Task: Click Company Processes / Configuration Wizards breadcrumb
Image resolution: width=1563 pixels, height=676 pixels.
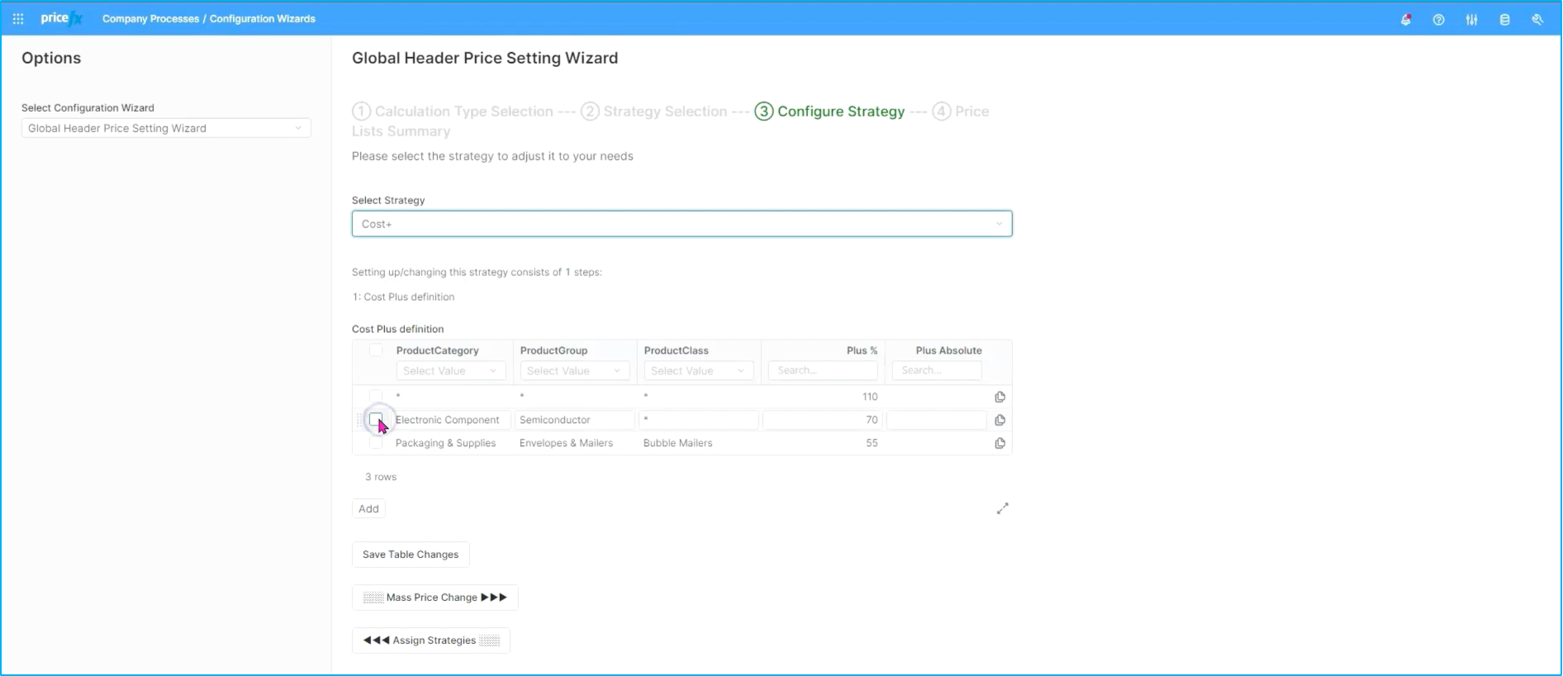Action: point(209,19)
